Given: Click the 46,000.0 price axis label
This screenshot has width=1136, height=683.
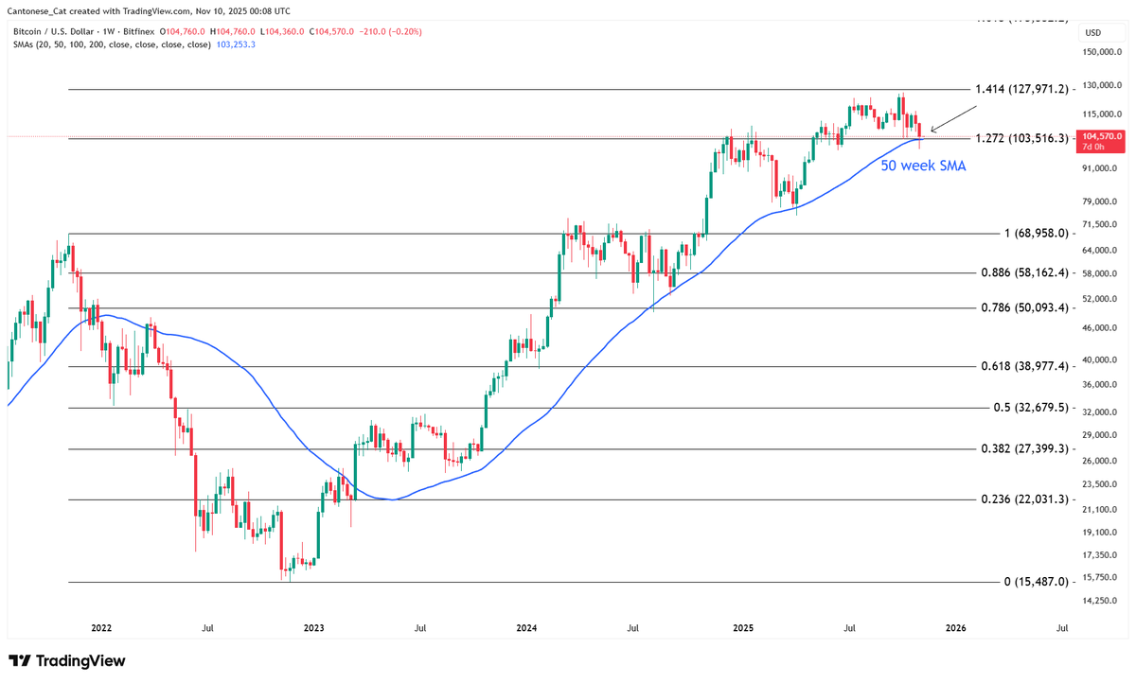Looking at the screenshot, I should point(1101,328).
